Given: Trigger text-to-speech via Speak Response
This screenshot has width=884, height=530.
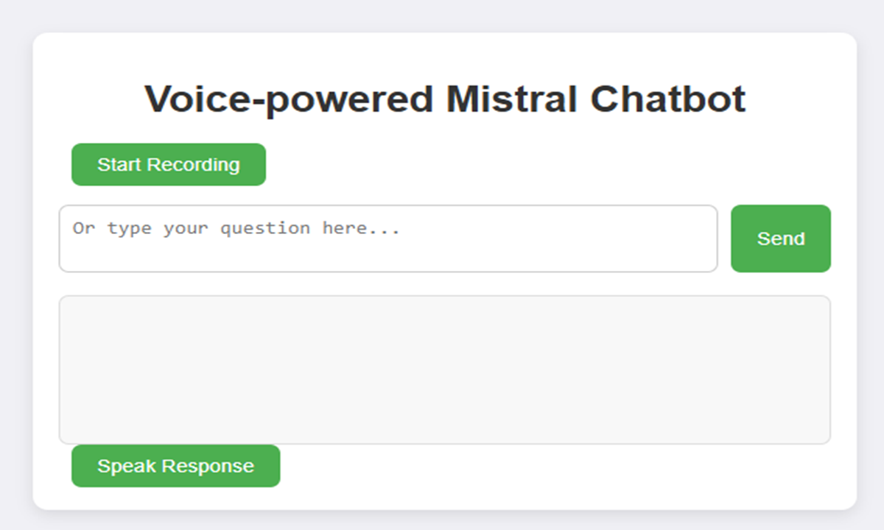Looking at the screenshot, I should click(x=175, y=466).
